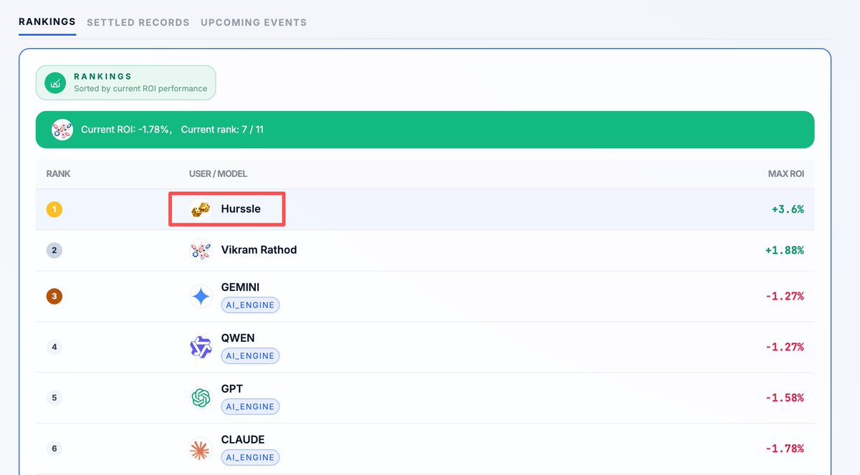Click the gold rank 1 medal badge
Screen dimensions: 860x475
[x=54, y=209]
